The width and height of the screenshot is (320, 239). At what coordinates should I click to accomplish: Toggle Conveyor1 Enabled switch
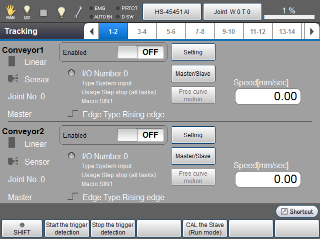click(x=140, y=52)
